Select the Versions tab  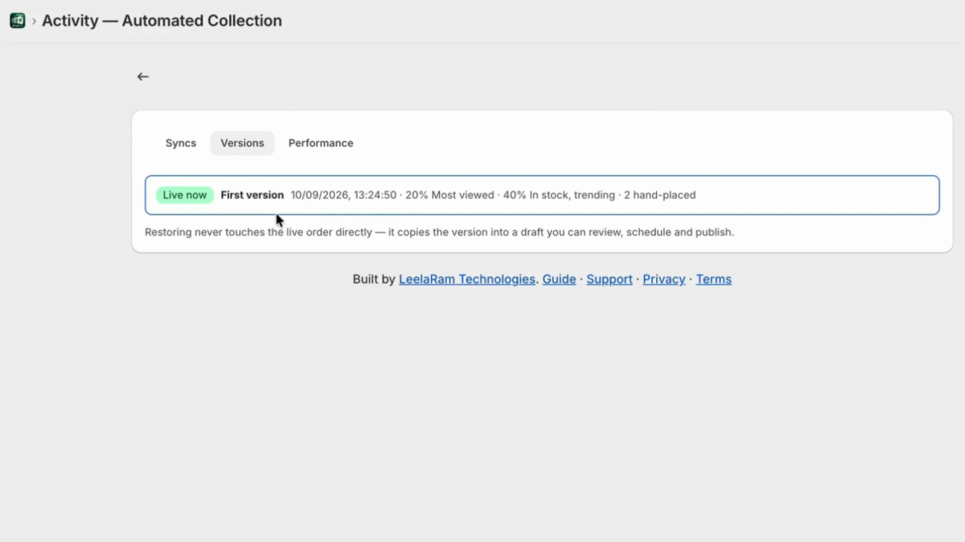tap(242, 143)
